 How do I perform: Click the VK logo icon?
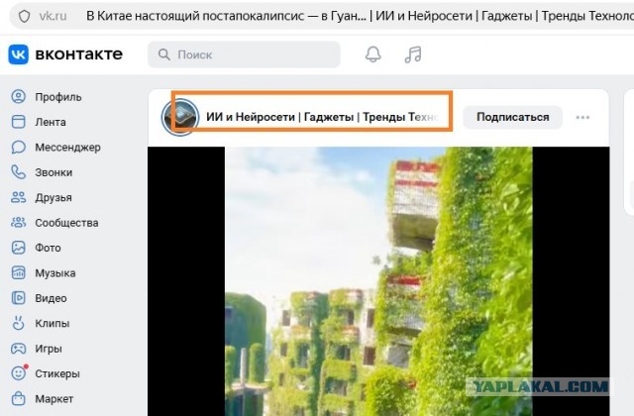point(18,54)
